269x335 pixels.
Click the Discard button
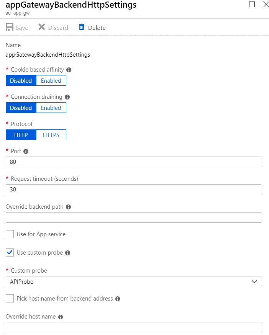coord(53,27)
